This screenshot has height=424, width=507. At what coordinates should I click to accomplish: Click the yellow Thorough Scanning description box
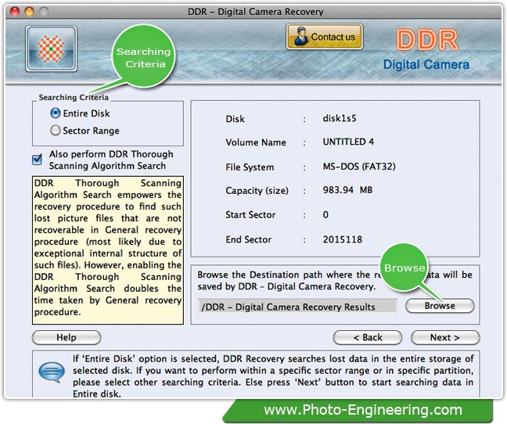pos(108,250)
